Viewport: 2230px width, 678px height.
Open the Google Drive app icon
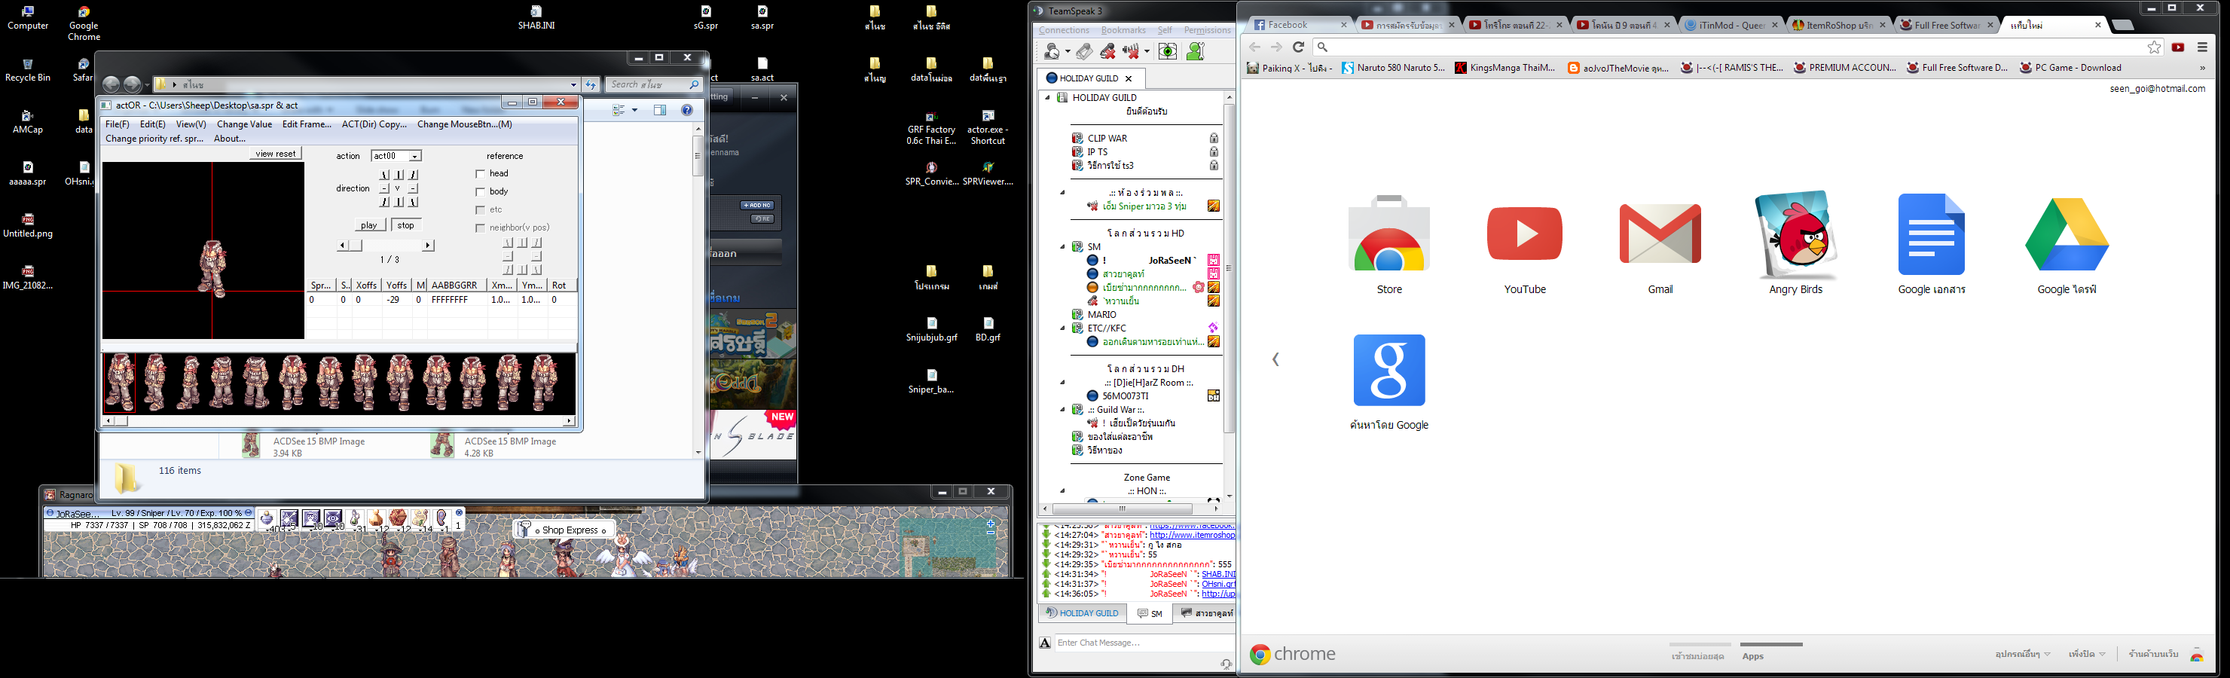pos(2067,234)
